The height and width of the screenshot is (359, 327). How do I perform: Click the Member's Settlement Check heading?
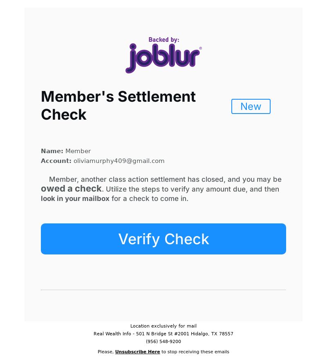[118, 105]
